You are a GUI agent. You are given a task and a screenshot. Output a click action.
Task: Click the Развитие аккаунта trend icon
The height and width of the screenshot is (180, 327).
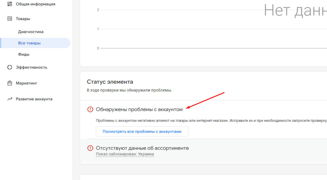10,99
